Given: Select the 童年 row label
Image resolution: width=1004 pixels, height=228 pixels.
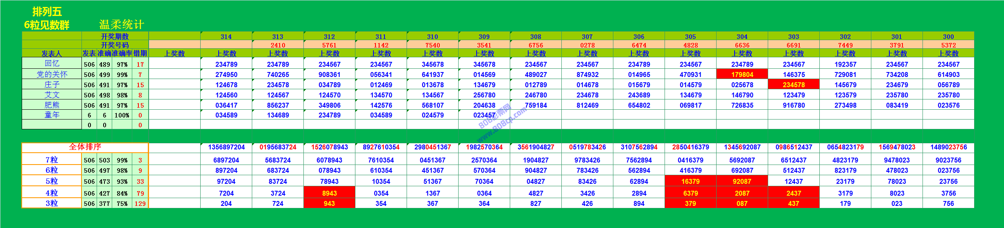Looking at the screenshot, I should pyautogui.click(x=52, y=115).
